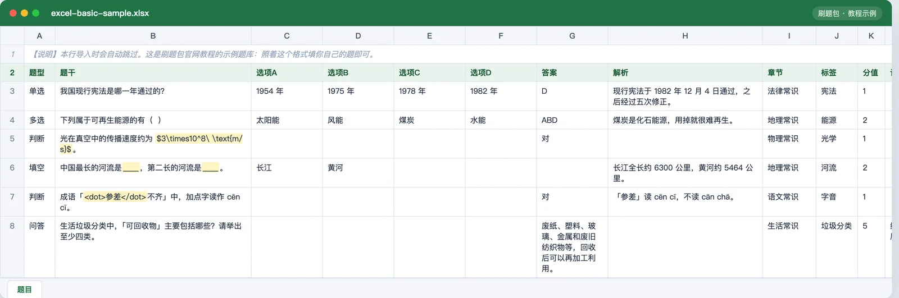Image resolution: width=899 pixels, height=298 pixels.
Task: Click the 选项A header cell
Action: pos(287,72)
